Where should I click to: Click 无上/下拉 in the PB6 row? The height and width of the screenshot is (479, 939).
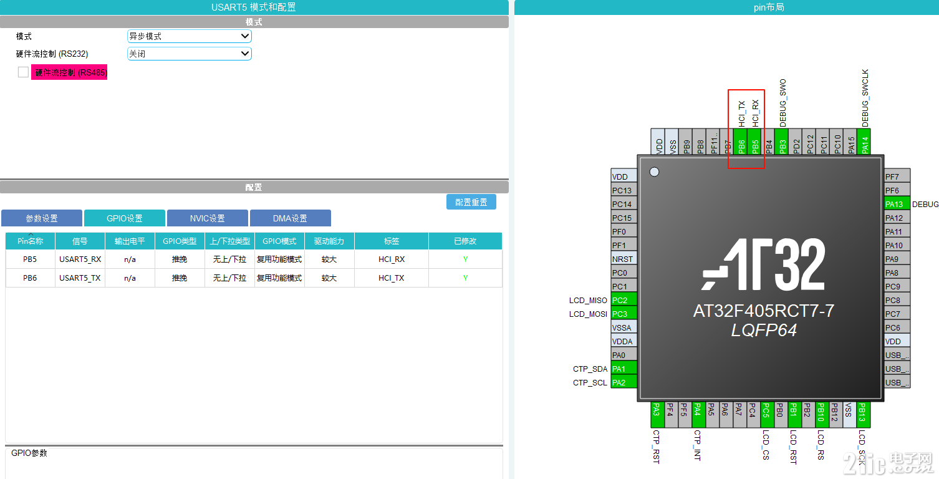229,278
